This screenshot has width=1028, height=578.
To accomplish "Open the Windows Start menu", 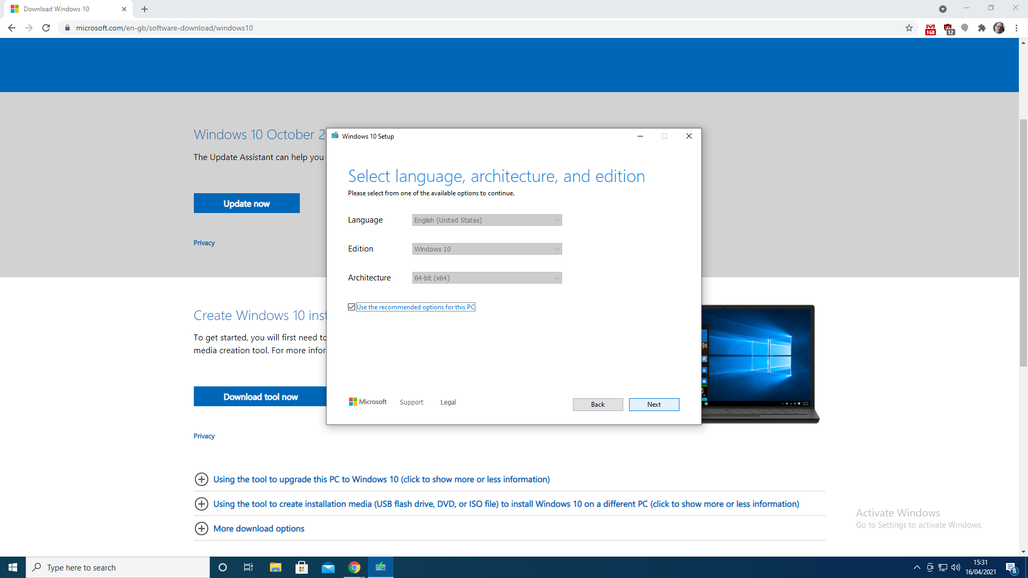I will coord(13,567).
